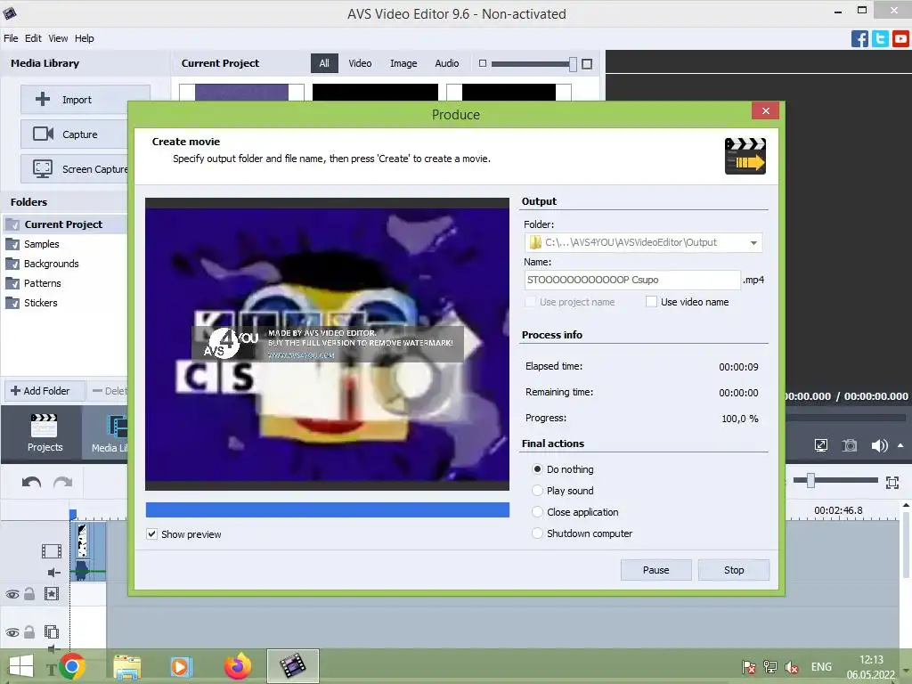Click the large thumbnail size icon
This screenshot has width=912, height=684.
pyautogui.click(x=587, y=64)
